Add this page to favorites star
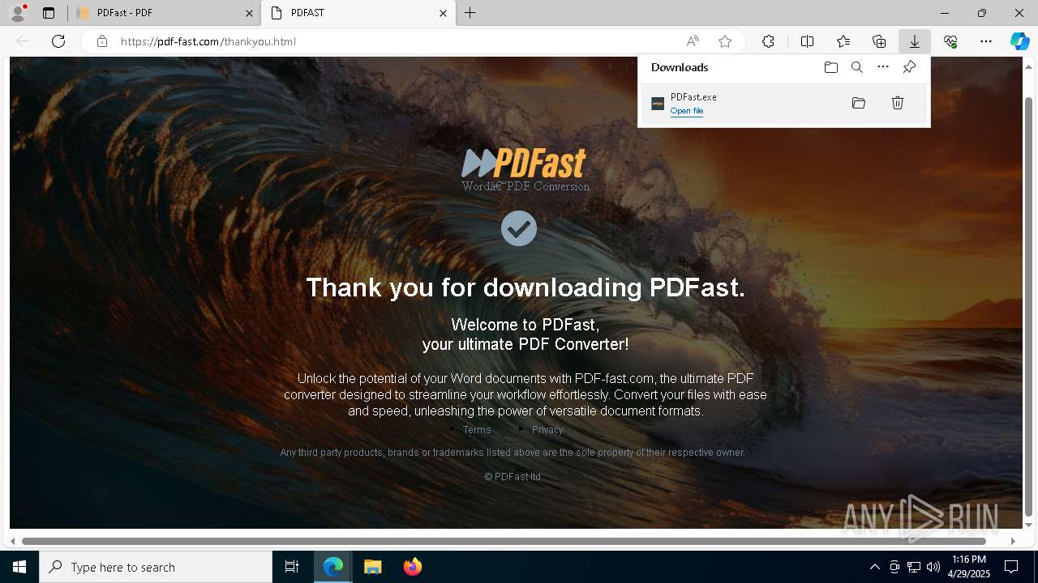The width and height of the screenshot is (1038, 583). tap(725, 41)
